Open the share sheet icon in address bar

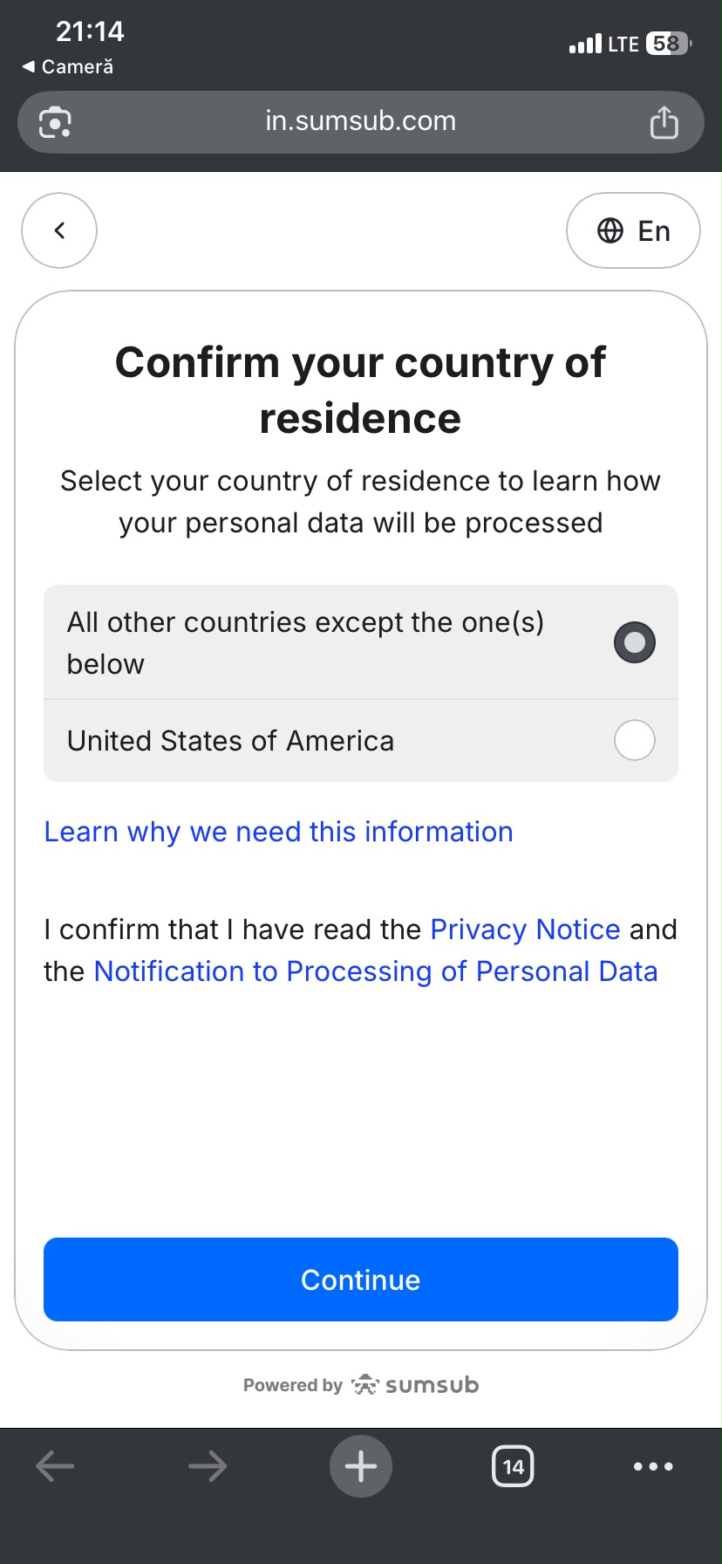pos(664,121)
